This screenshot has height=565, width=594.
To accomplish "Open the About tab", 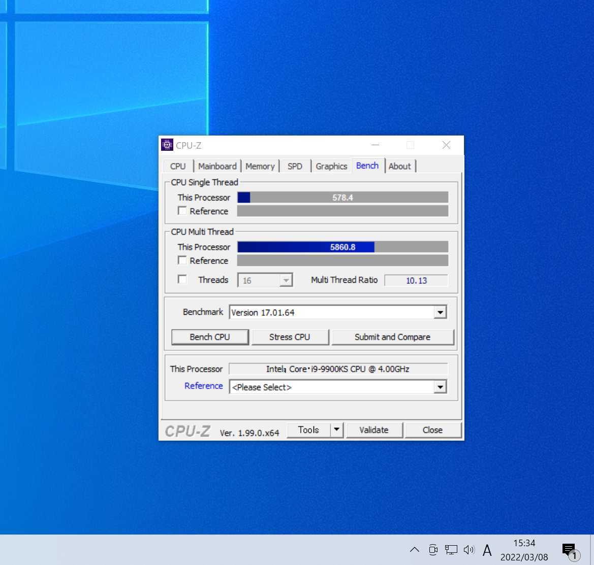I will coord(400,166).
